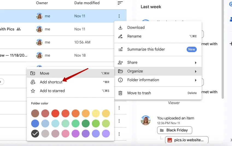
Task: Click the folder icon in Black Friday chip
Action: coord(162,130)
